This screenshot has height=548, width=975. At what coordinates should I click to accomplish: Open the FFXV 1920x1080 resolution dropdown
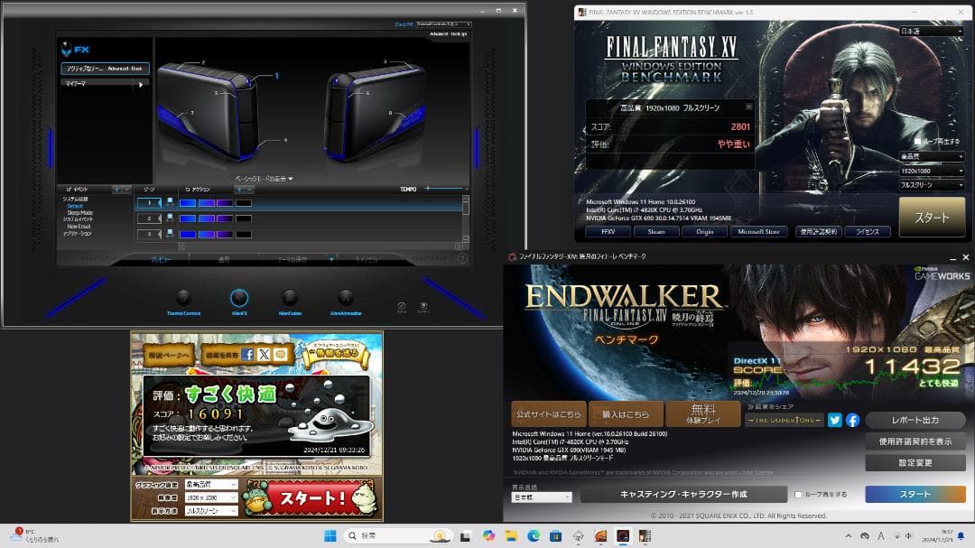(931, 171)
